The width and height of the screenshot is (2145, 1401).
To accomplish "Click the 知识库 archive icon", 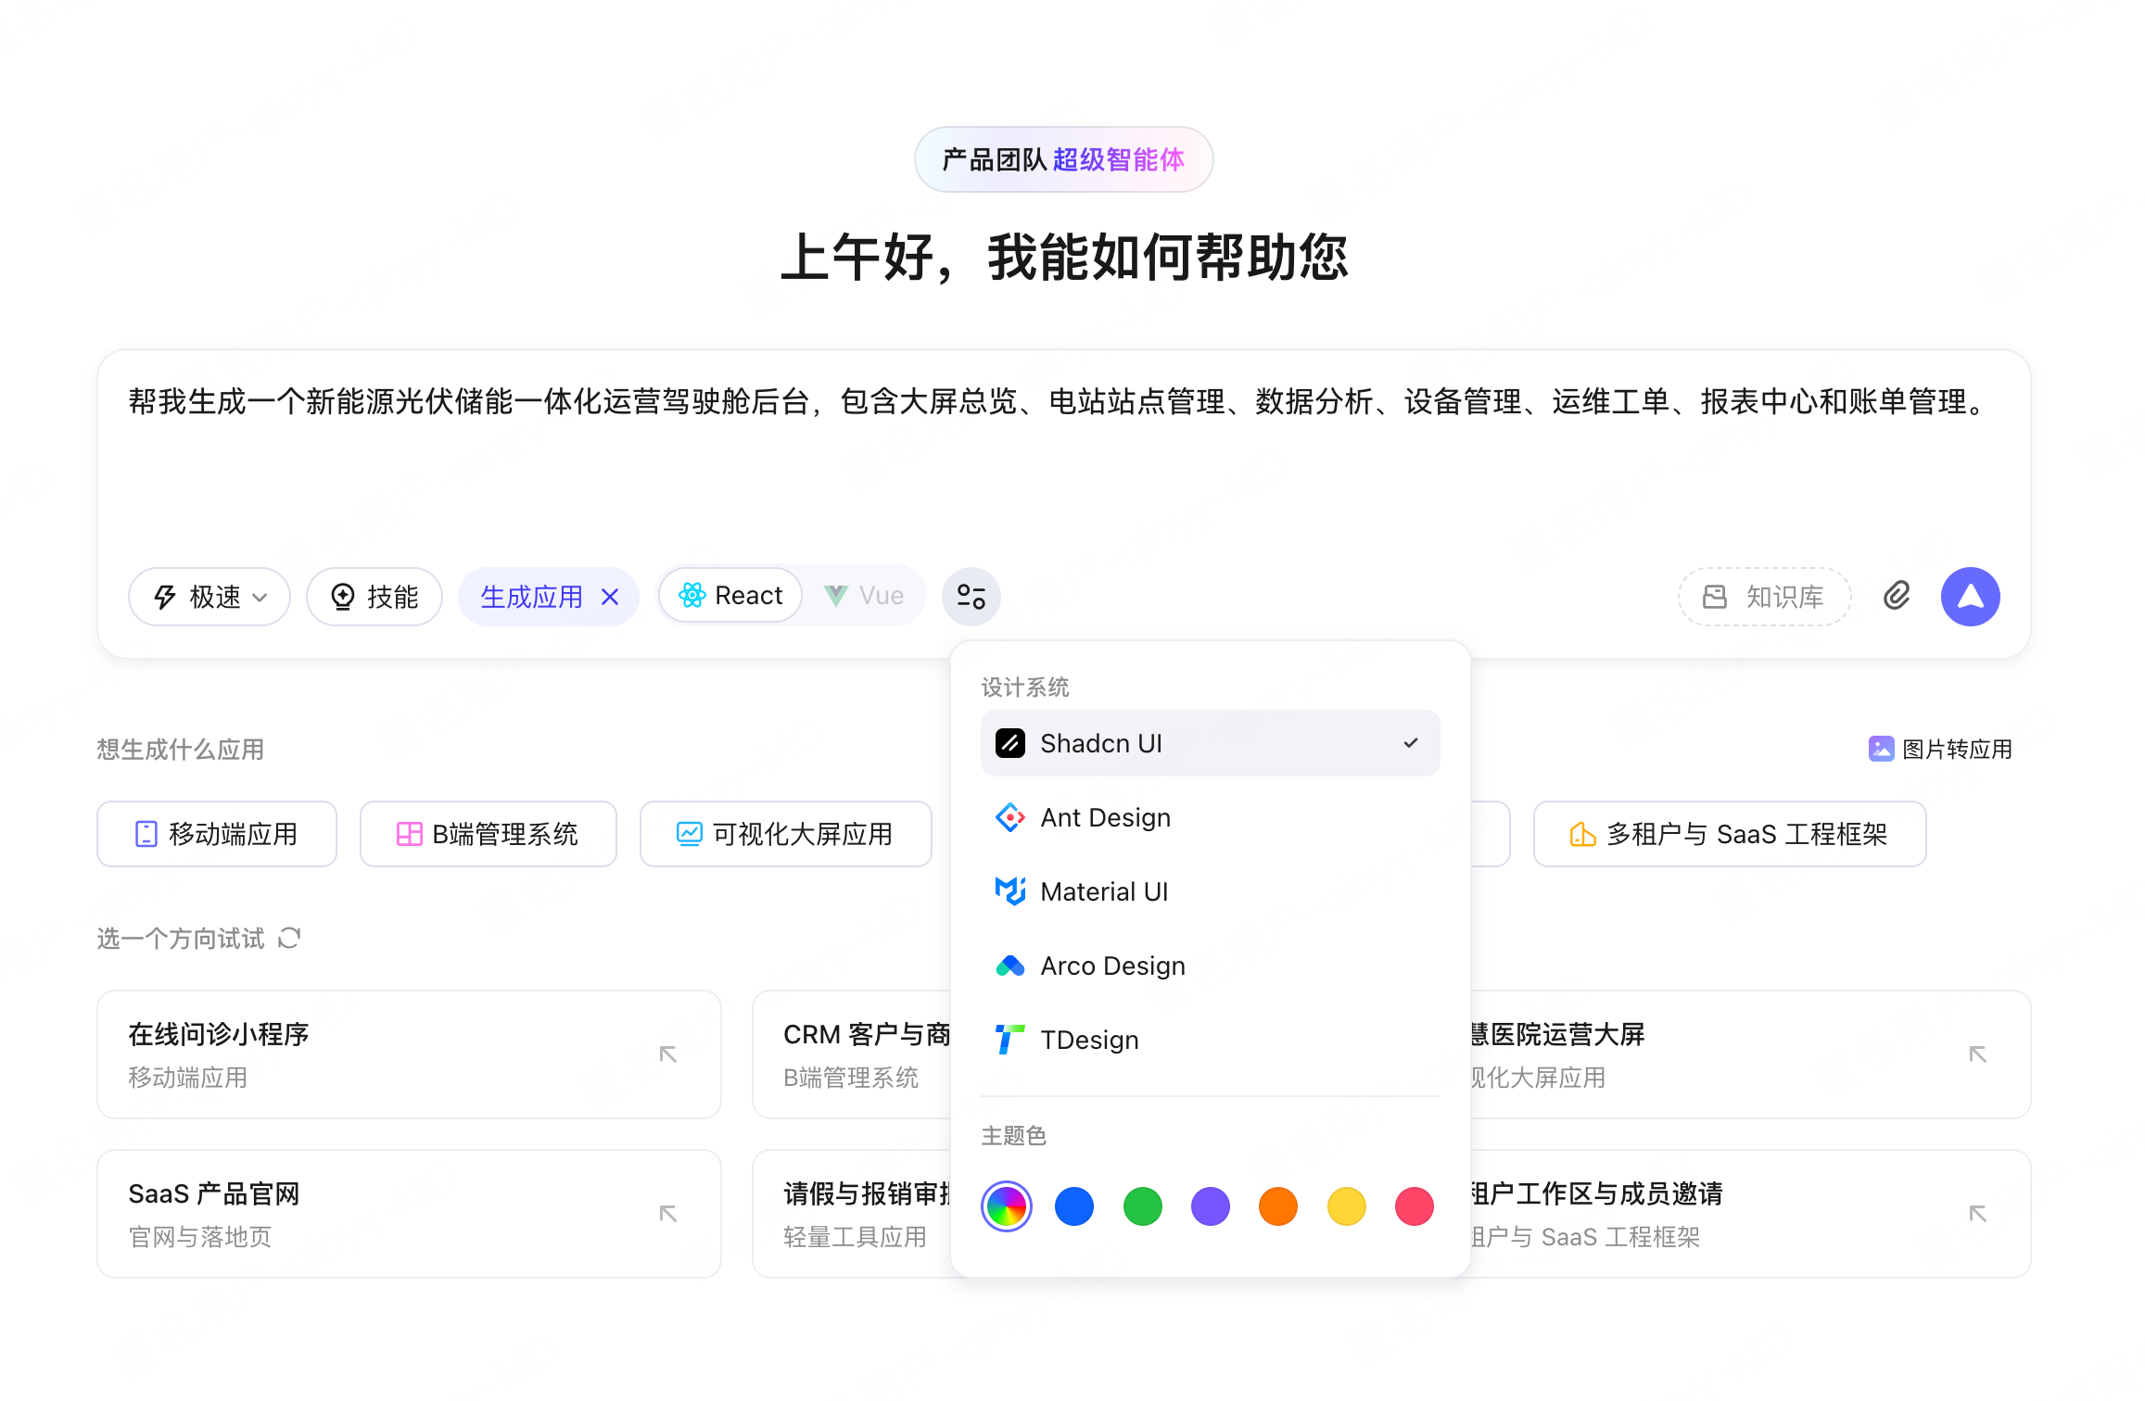I will pos(1715,597).
